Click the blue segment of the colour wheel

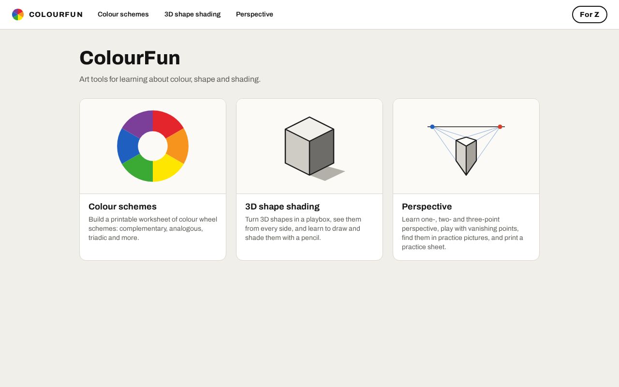coord(128,146)
